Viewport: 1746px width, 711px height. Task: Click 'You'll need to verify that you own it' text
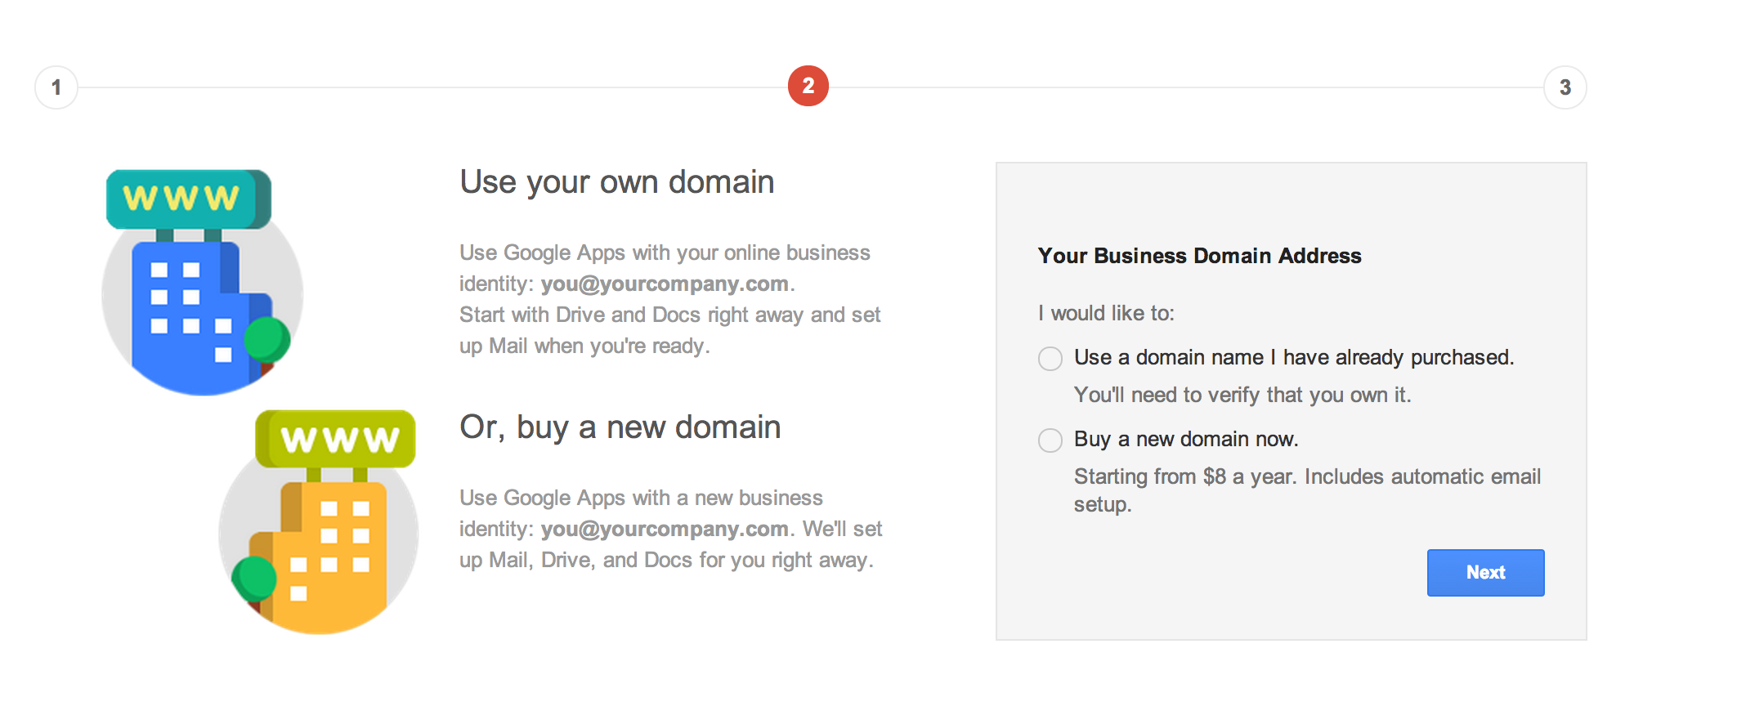coord(1242,395)
